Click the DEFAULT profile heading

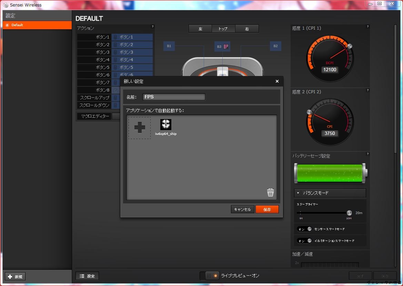(89, 19)
